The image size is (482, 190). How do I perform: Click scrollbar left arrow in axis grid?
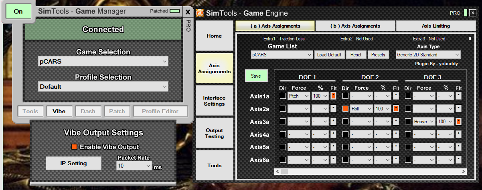tap(277, 171)
